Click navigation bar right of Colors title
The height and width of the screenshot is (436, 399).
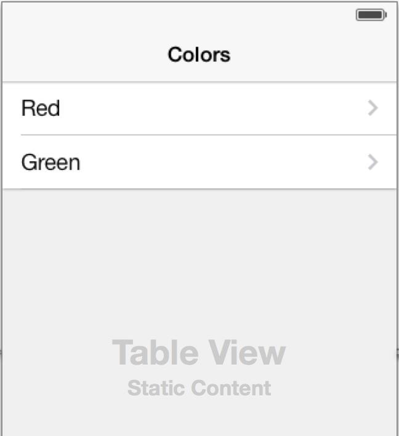pos(314,54)
